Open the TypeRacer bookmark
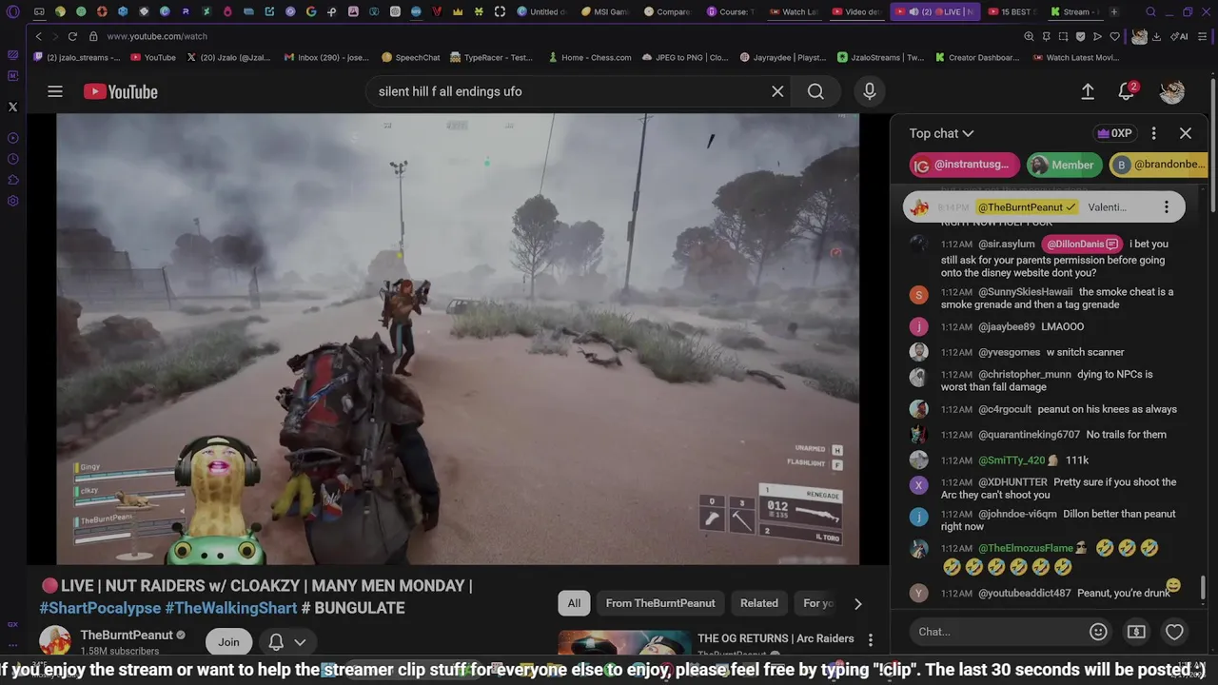1218x685 pixels. coord(491,57)
